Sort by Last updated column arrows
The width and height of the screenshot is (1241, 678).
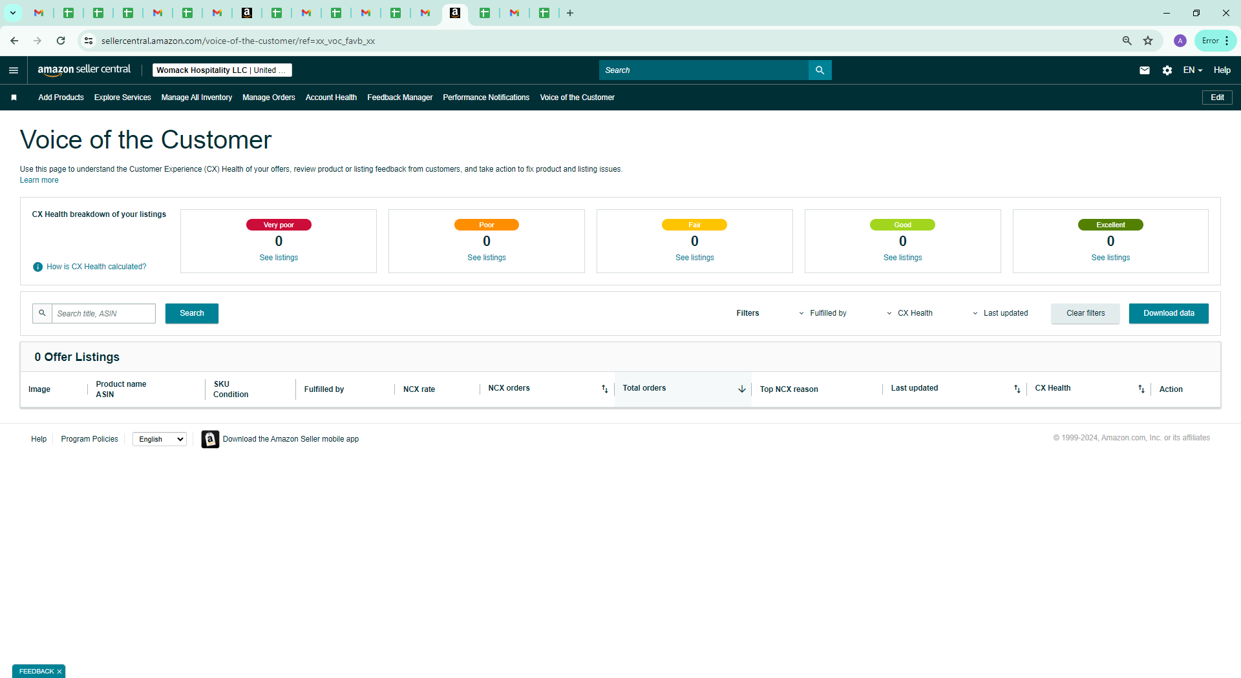point(1017,389)
